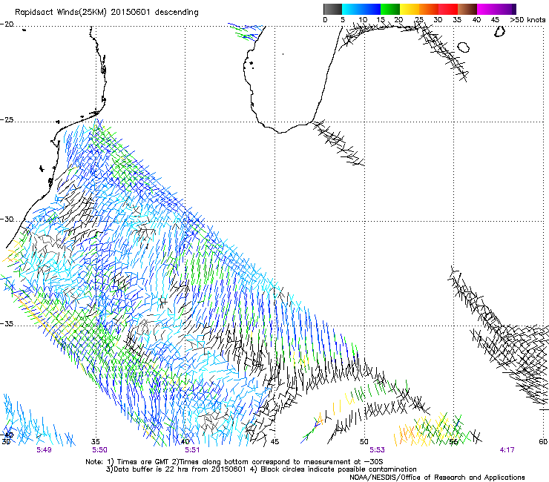
Task: Click the purple '5:51' pass time
Action: tap(192, 450)
